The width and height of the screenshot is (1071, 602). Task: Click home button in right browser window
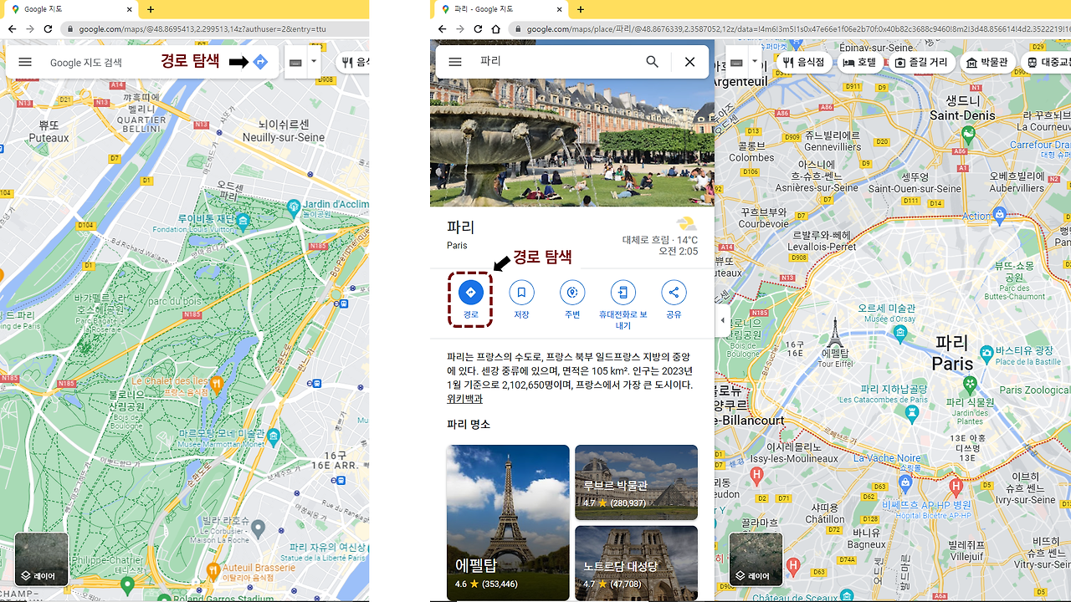(495, 28)
